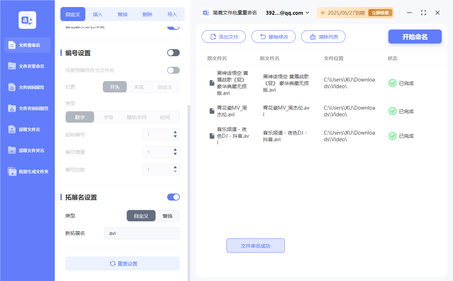This screenshot has height=281, width=453.
Task: Open the 文件夹时间属性 tool
Action: (x=27, y=108)
